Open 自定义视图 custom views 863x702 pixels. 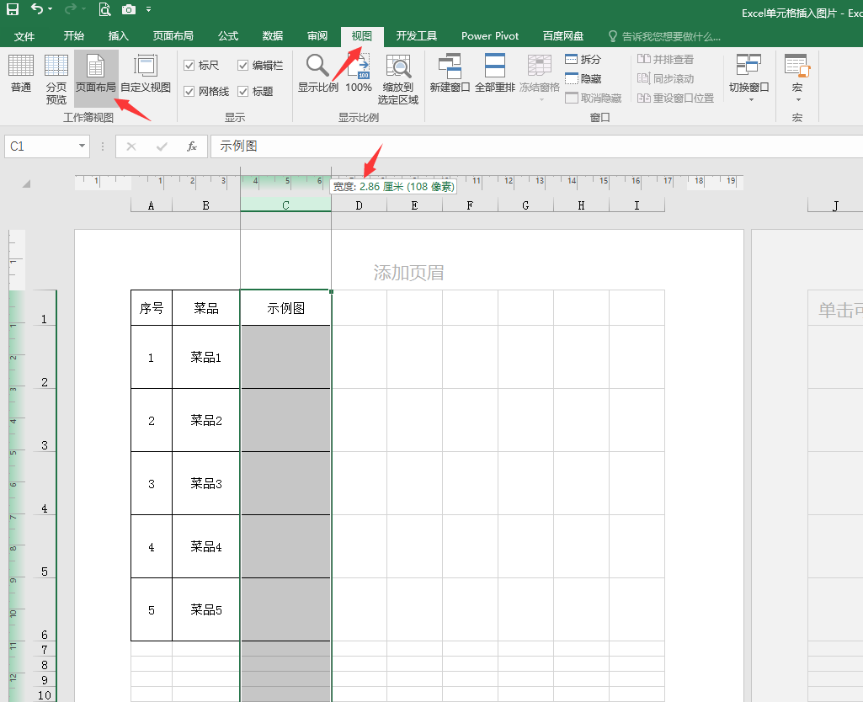click(146, 74)
